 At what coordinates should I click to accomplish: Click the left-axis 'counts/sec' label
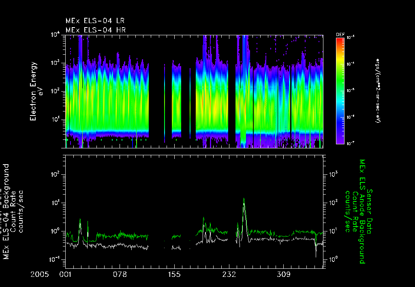(x=20, y=211)
